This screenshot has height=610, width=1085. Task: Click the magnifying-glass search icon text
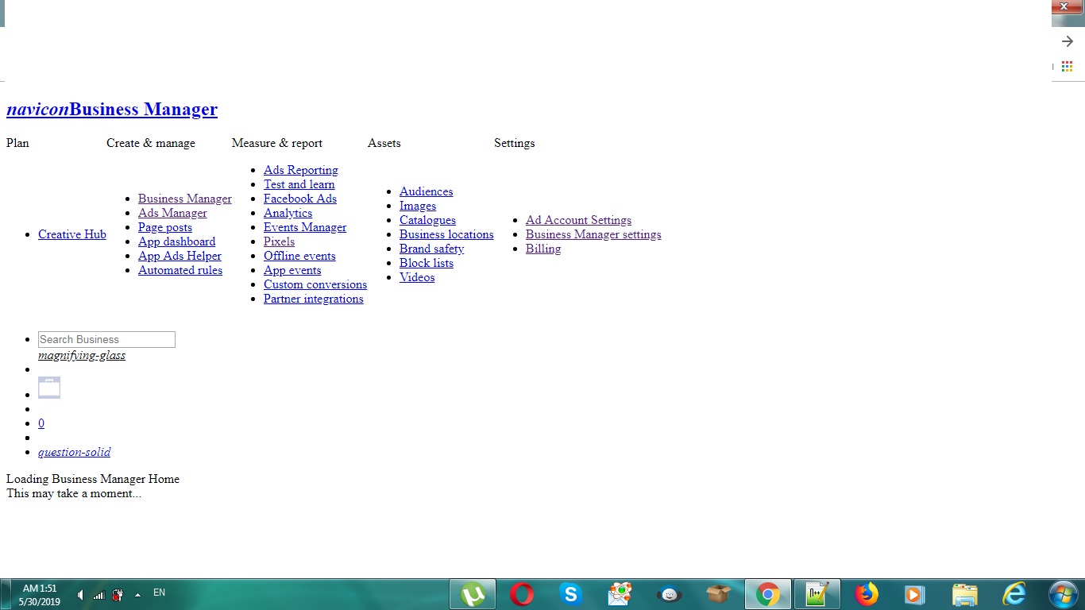82,355
